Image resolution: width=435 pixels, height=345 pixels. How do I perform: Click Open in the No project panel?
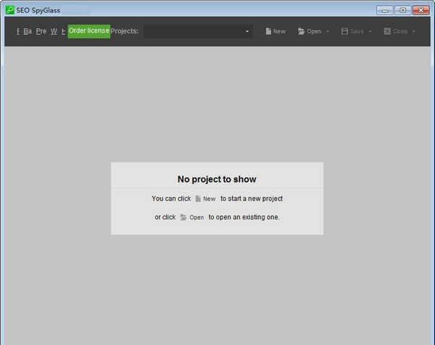click(192, 217)
